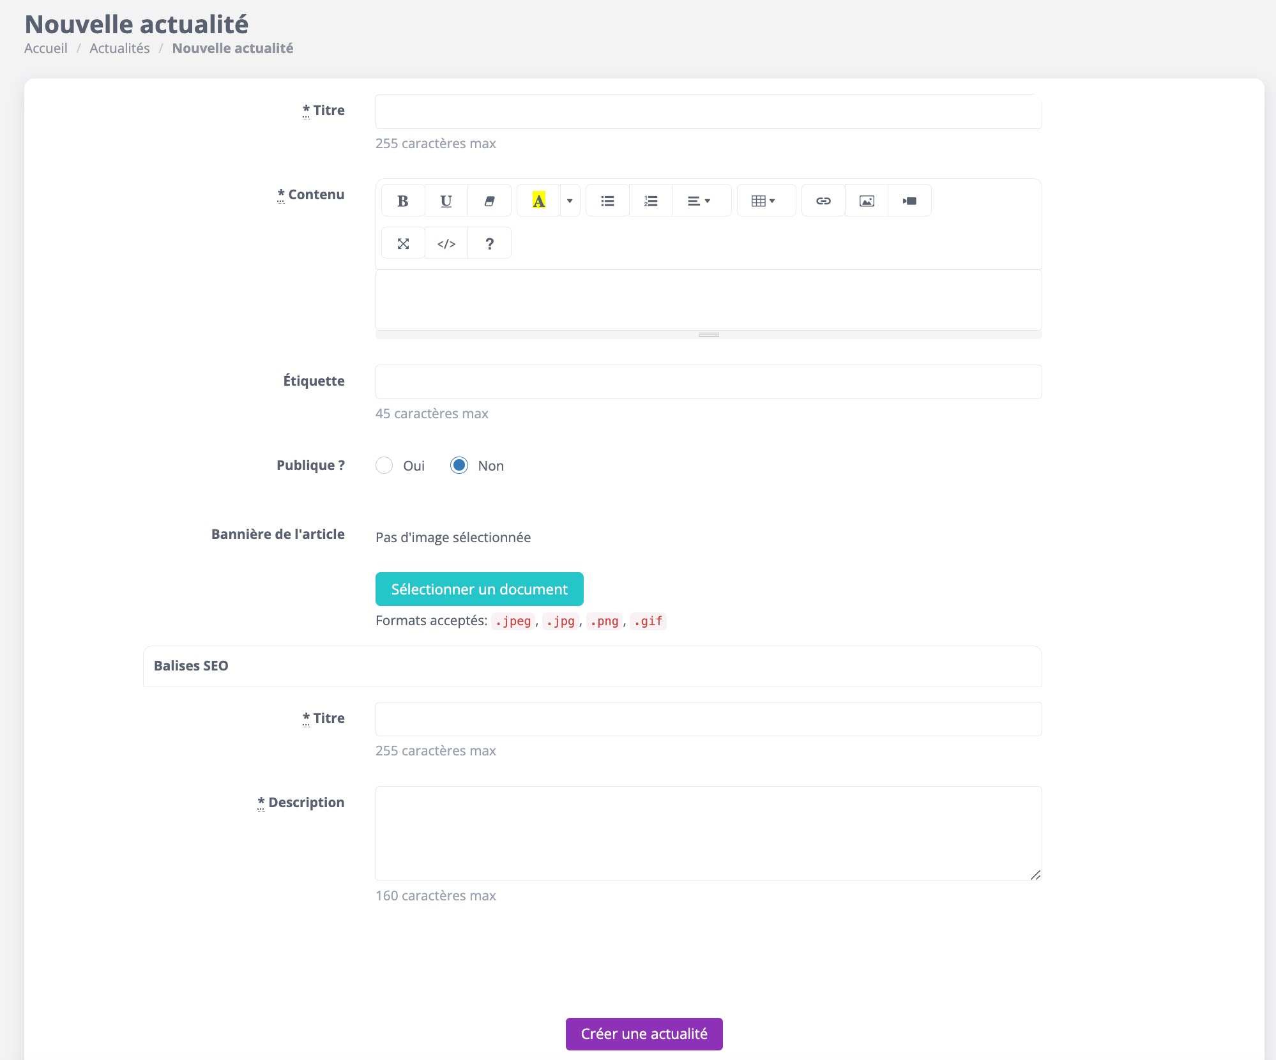This screenshot has width=1276, height=1060.
Task: Apply underline formatting in Contenu editor
Action: pos(446,201)
